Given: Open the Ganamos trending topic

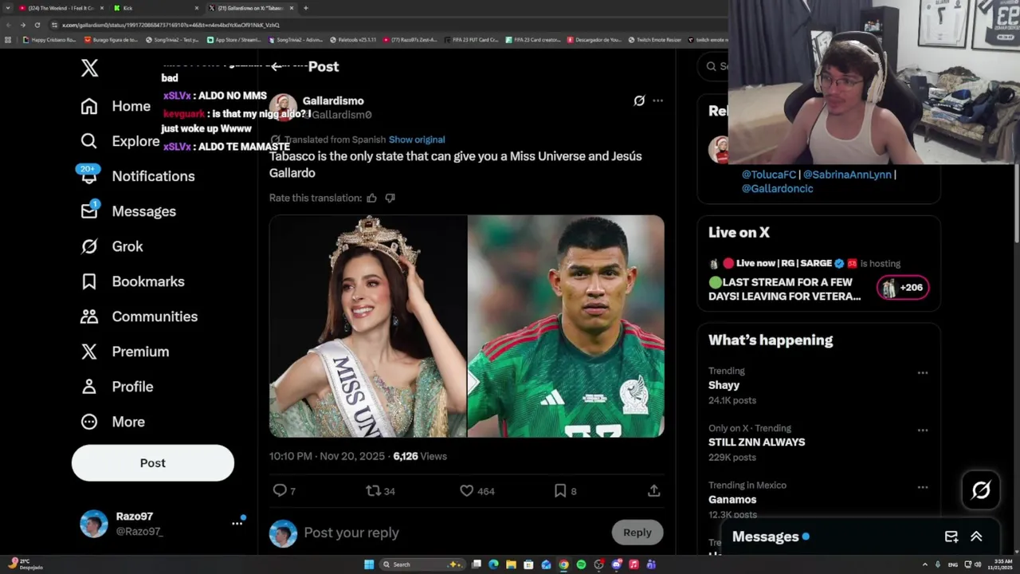Looking at the screenshot, I should click(732, 500).
